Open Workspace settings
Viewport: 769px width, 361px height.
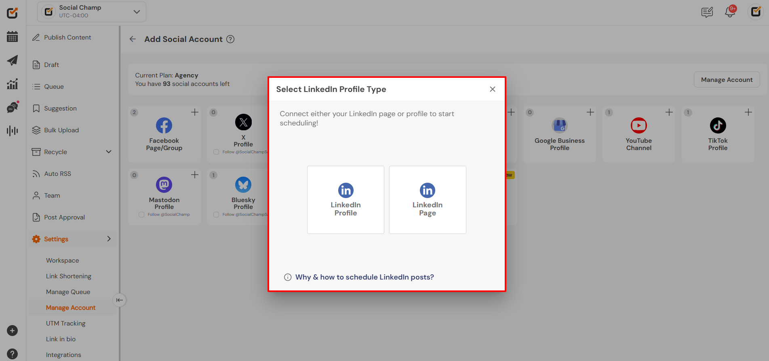(63, 261)
